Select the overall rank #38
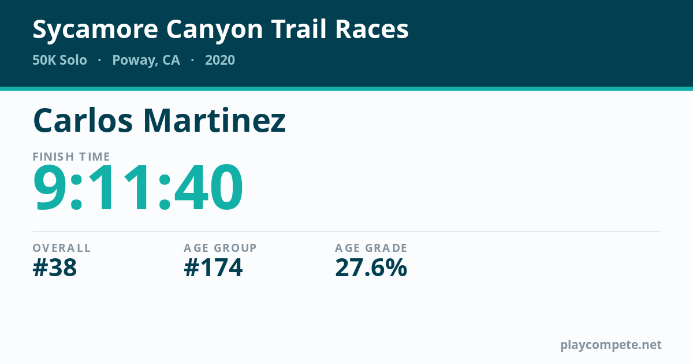 [x=55, y=268]
